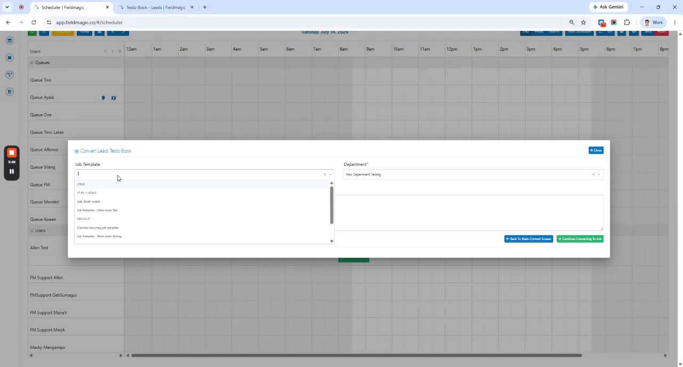Viewport: 683px width, 367px height.
Task: Close the Convert Lead dialog
Action: click(596, 150)
